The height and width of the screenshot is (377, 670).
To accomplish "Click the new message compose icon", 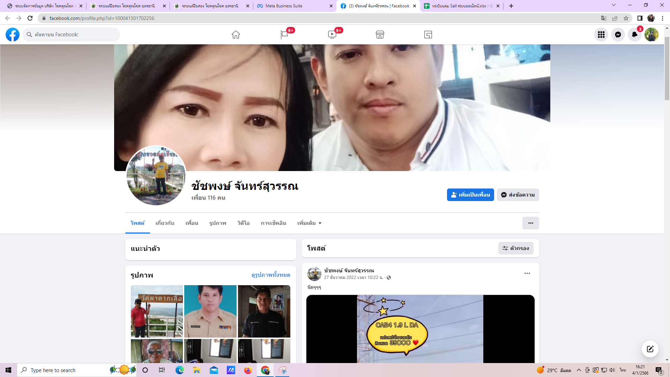I will click(x=650, y=349).
